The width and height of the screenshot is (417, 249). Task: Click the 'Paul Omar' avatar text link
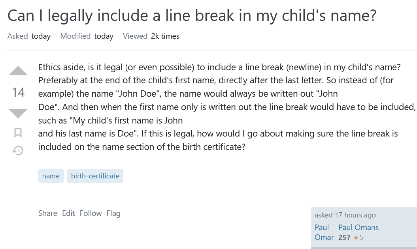(324, 232)
